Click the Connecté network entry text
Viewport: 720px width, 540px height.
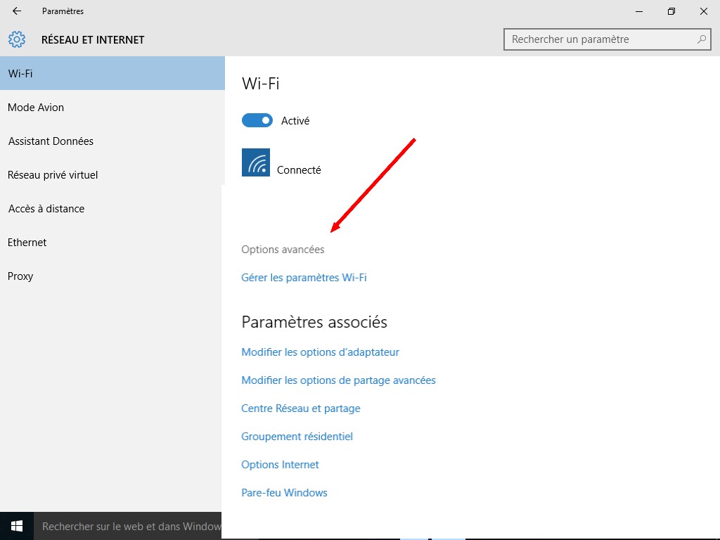299,170
